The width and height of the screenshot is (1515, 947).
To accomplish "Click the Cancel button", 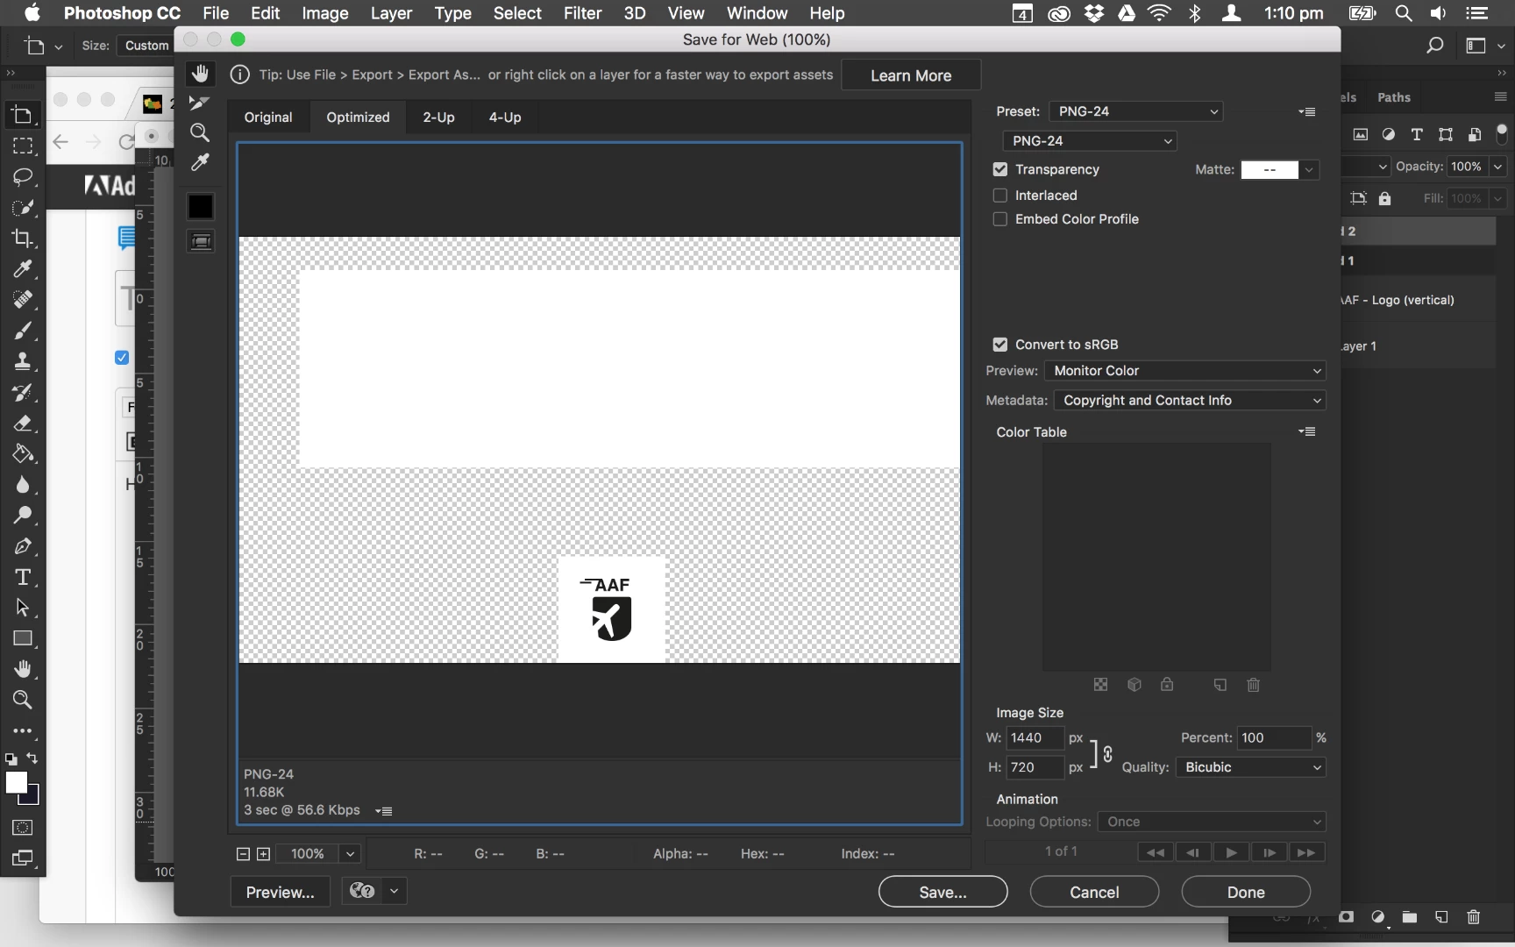I will (x=1094, y=892).
